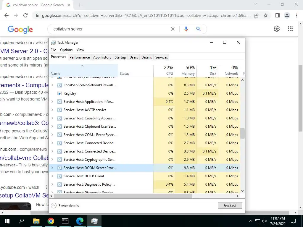Close the collabvm server Chrome tab
The width and height of the screenshot is (303, 227).
69,5
